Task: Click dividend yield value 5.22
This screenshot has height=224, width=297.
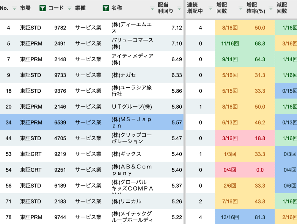Action: click(177, 217)
